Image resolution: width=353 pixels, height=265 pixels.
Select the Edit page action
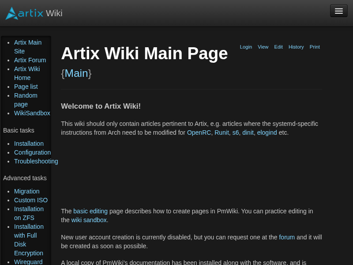pyautogui.click(x=278, y=47)
